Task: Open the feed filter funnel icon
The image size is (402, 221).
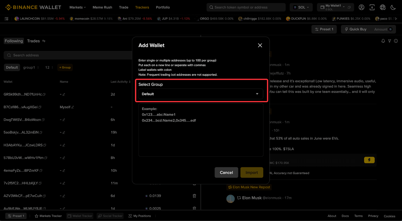Action: coord(389,41)
